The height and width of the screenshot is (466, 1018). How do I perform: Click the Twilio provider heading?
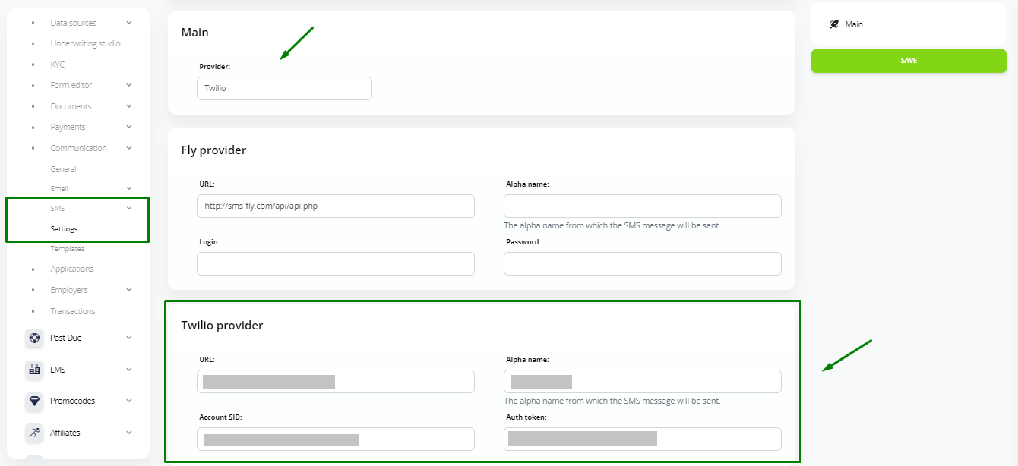(222, 326)
